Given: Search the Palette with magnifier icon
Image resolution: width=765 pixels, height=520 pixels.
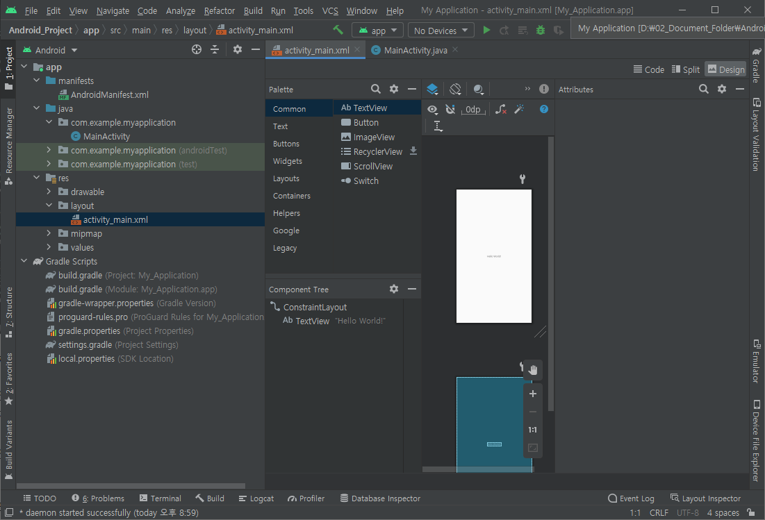Looking at the screenshot, I should coord(375,89).
